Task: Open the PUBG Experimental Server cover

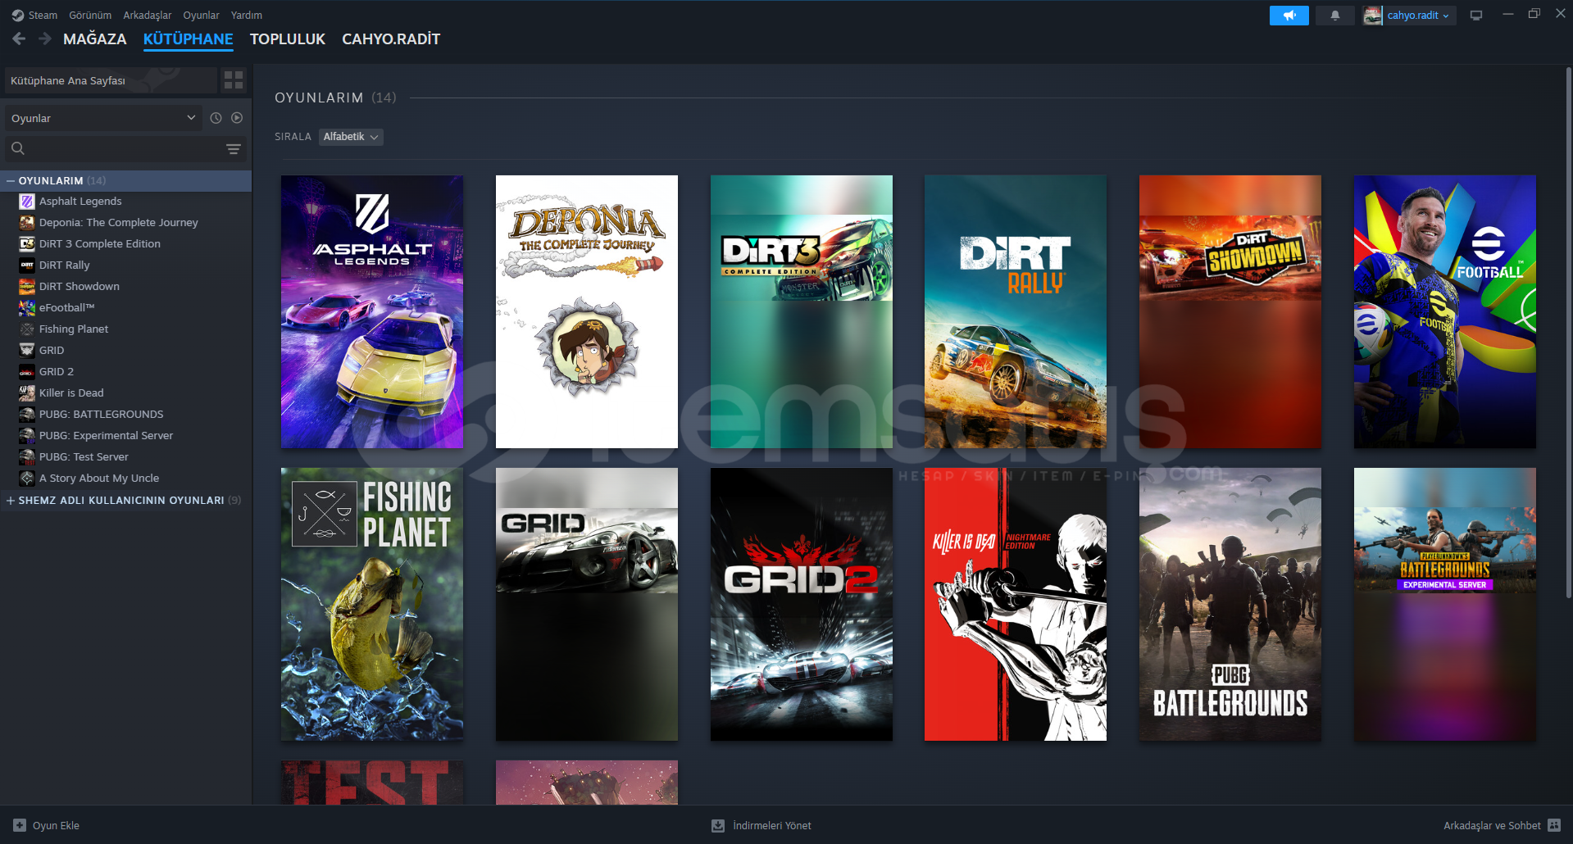Action: tap(1445, 604)
